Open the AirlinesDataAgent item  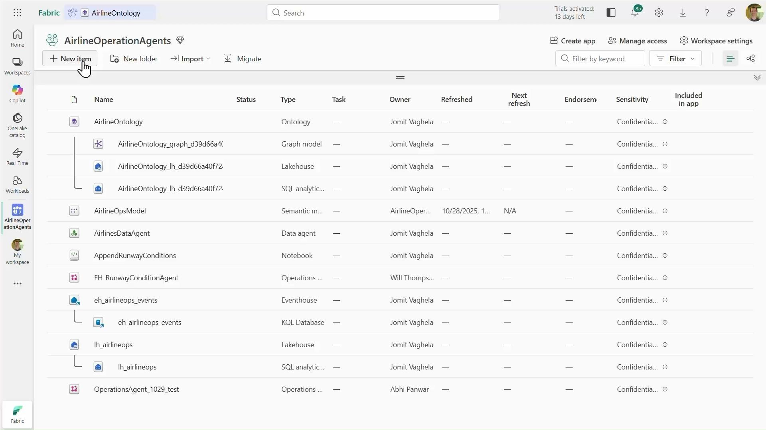[122, 233]
